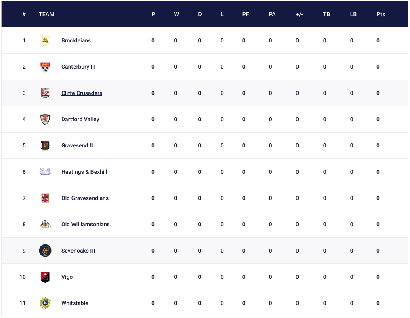Click the Brockleians club crest
This screenshot has height=318, width=410.
[x=45, y=40]
